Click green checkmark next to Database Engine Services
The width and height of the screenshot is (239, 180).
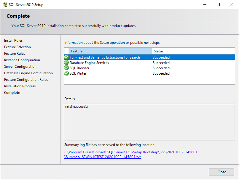coord(66,63)
